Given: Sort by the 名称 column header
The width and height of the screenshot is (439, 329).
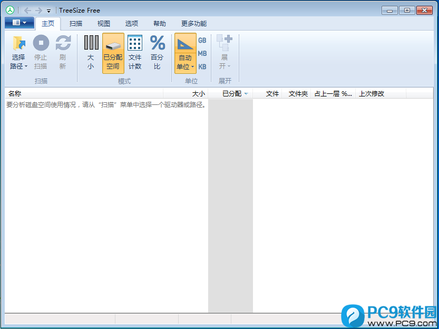Looking at the screenshot, I should (84, 93).
